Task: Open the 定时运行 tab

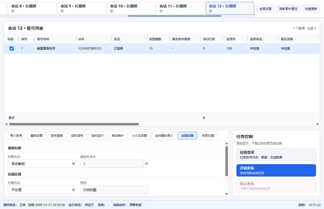Action: 97,136
